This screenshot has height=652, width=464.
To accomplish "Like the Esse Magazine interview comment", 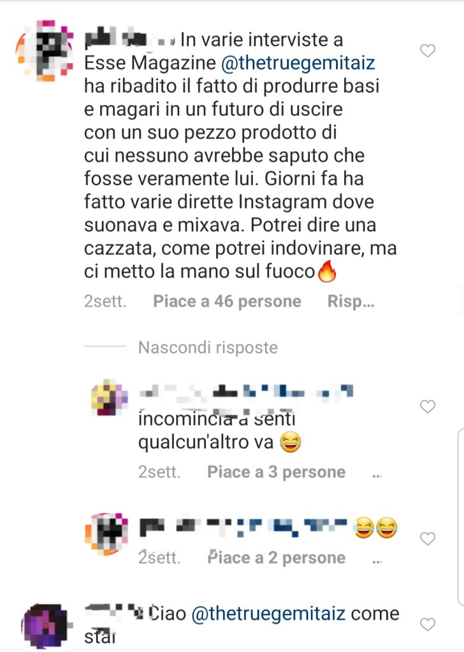I will (428, 51).
